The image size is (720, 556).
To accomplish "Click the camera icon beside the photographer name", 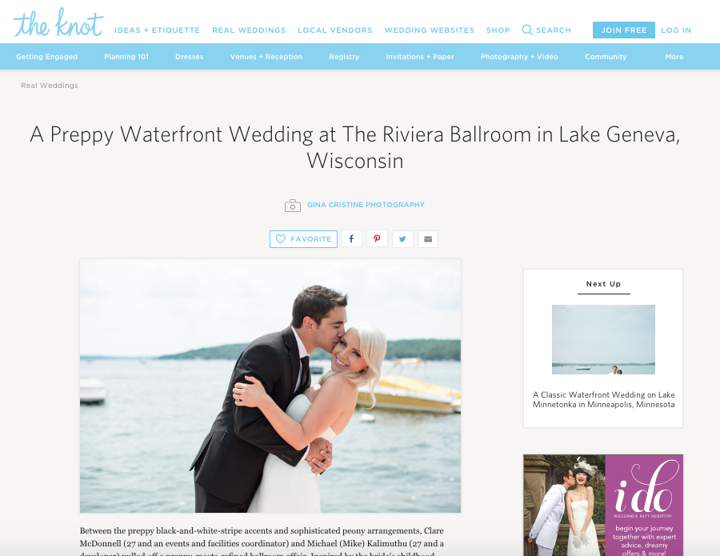I will pyautogui.click(x=293, y=206).
